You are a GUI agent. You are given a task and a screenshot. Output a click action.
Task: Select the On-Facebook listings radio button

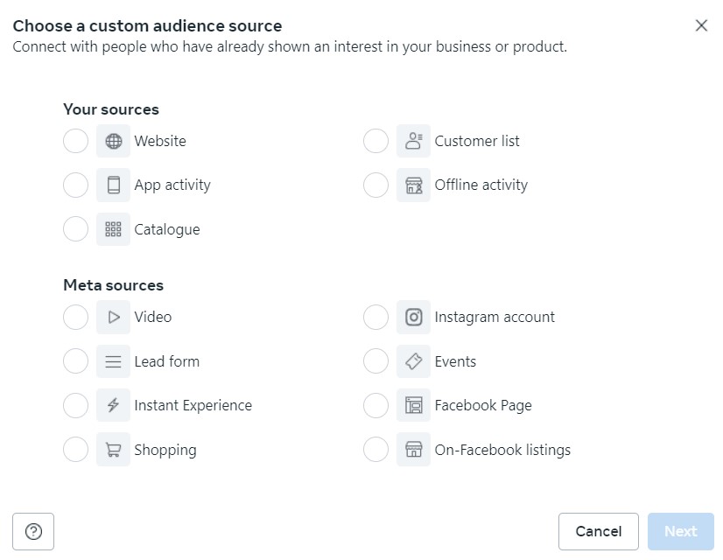(376, 450)
